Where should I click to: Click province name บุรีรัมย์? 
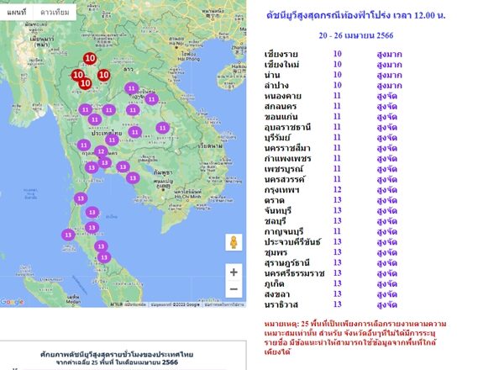click(277, 138)
